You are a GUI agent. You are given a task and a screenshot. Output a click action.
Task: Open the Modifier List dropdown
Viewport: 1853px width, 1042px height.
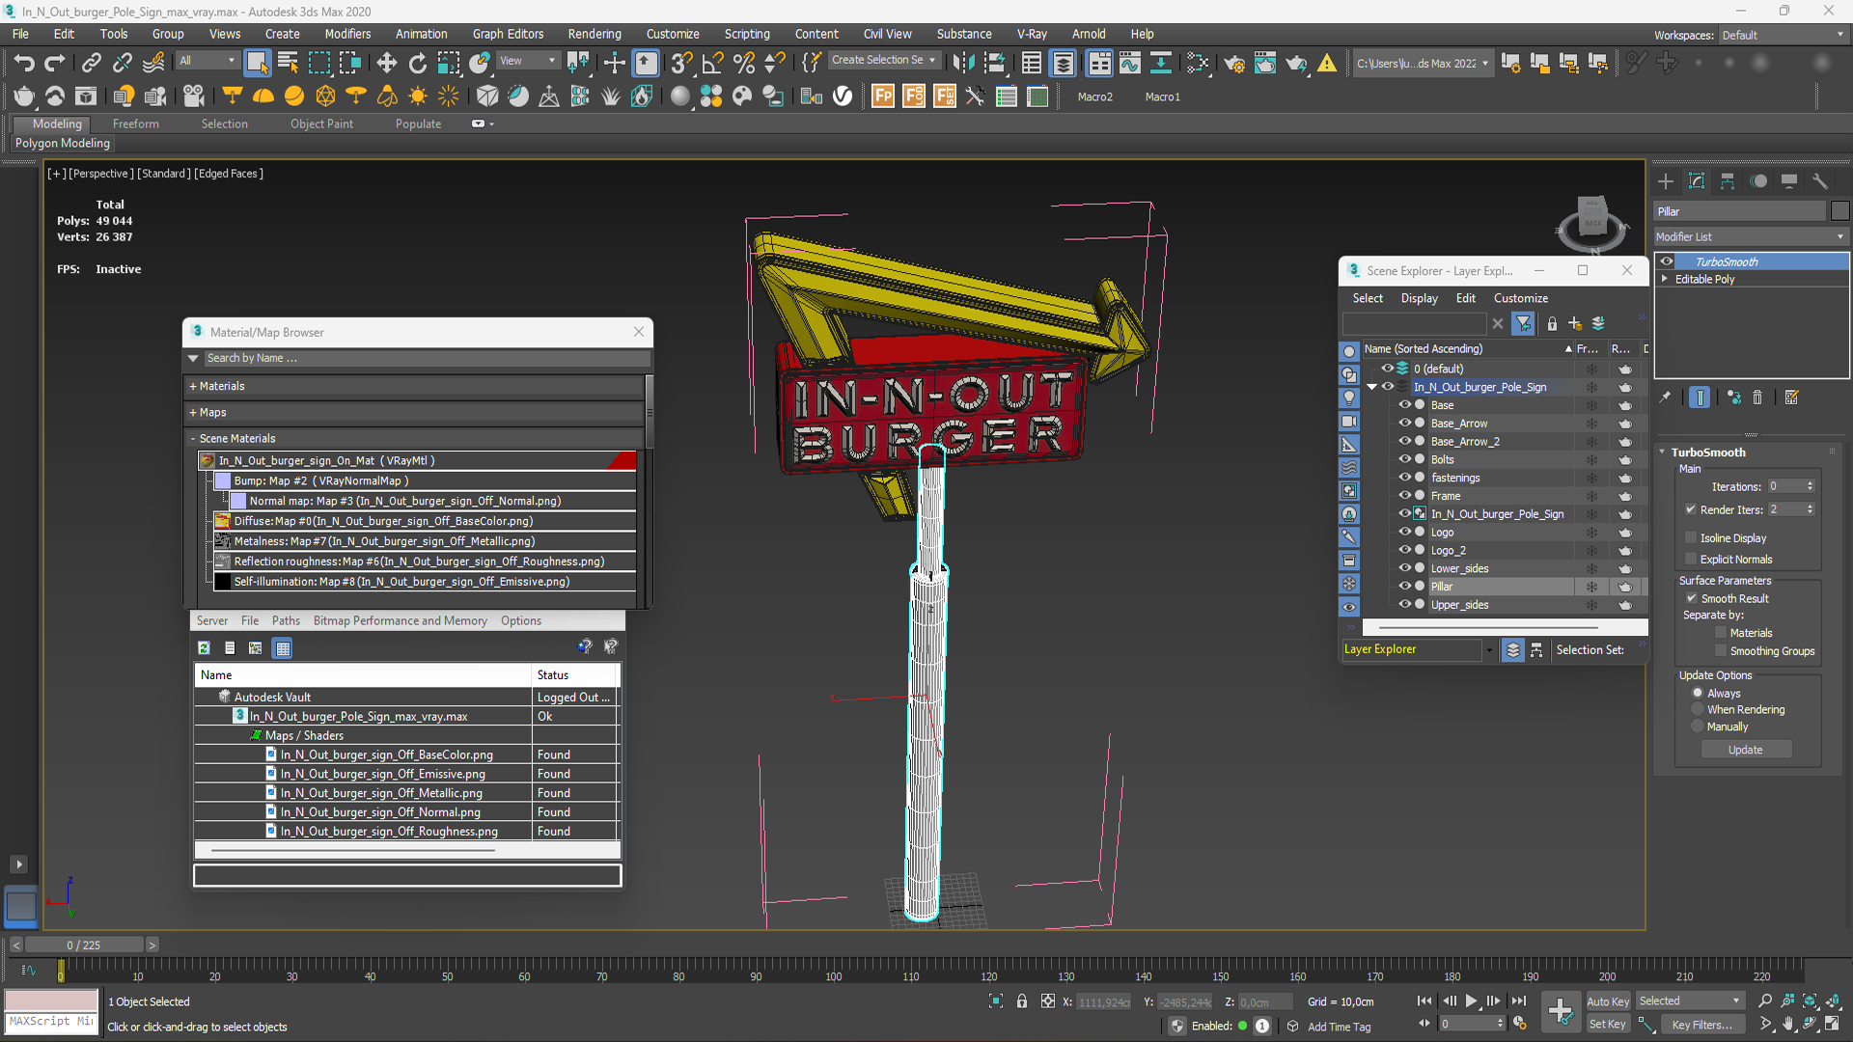point(1750,236)
